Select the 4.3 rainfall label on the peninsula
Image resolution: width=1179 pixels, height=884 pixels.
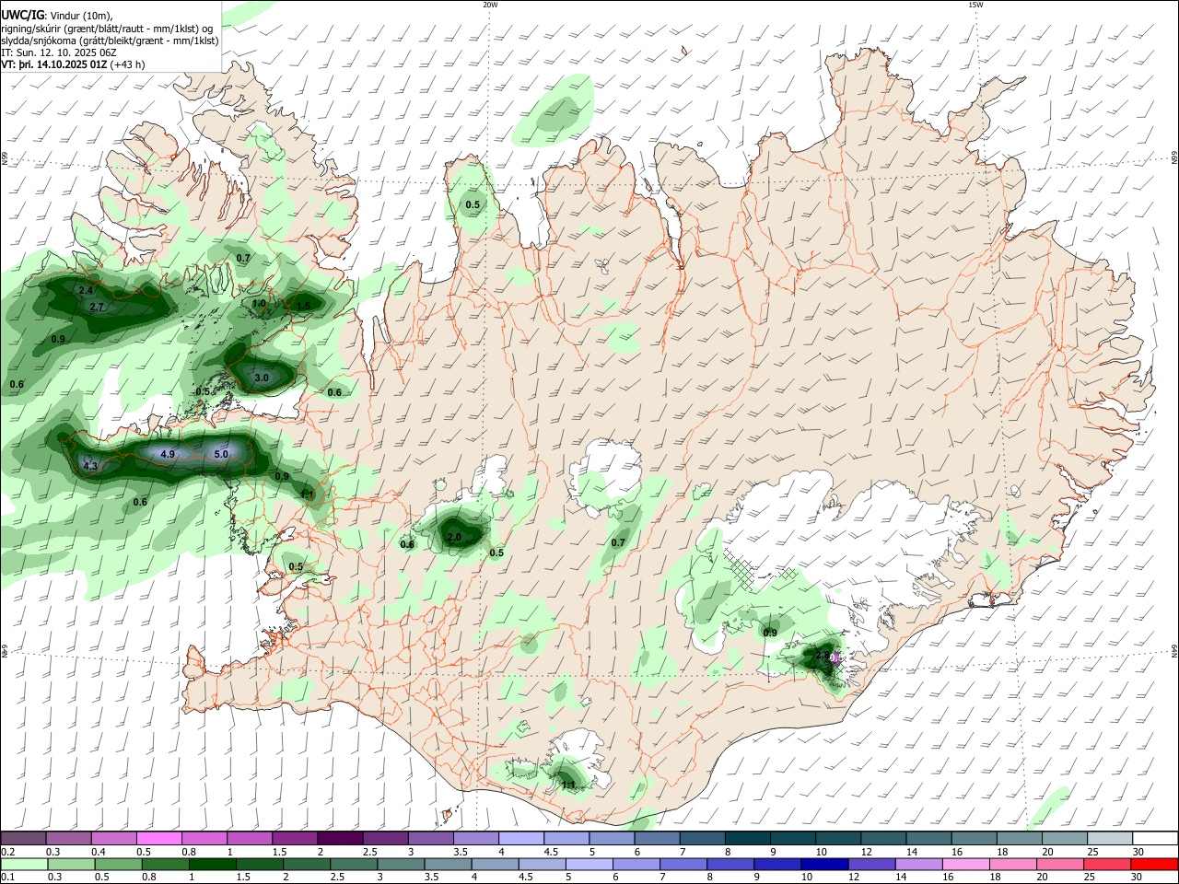(x=90, y=467)
